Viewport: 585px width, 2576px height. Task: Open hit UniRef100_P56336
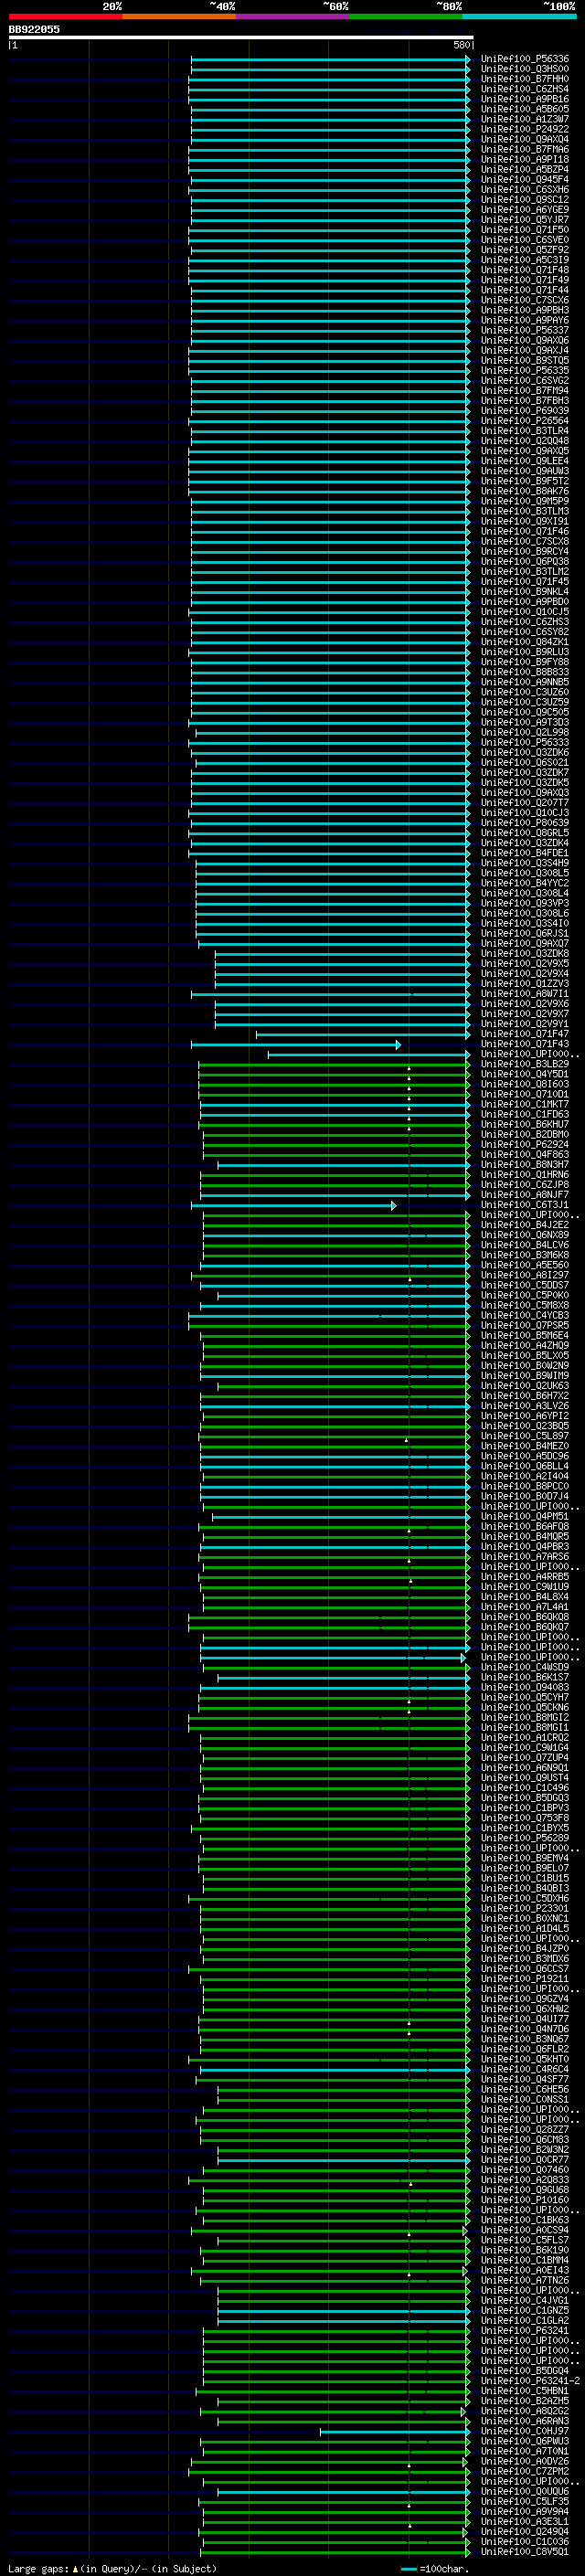coord(525,59)
